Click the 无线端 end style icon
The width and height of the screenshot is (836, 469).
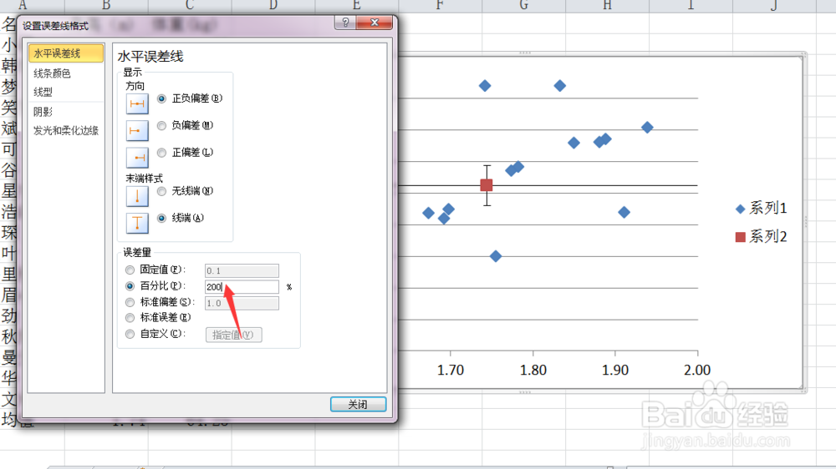point(137,196)
